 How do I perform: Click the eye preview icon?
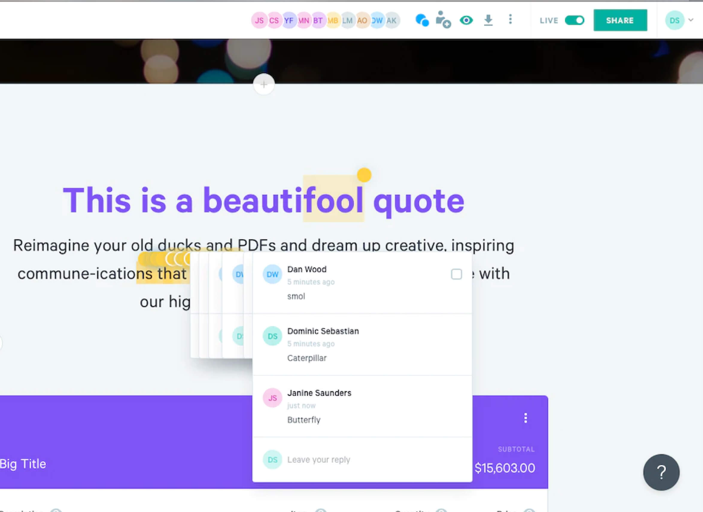(466, 20)
